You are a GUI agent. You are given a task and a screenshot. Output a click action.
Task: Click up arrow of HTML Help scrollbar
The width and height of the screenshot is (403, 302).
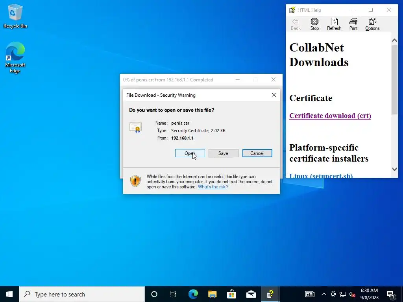pyautogui.click(x=394, y=41)
